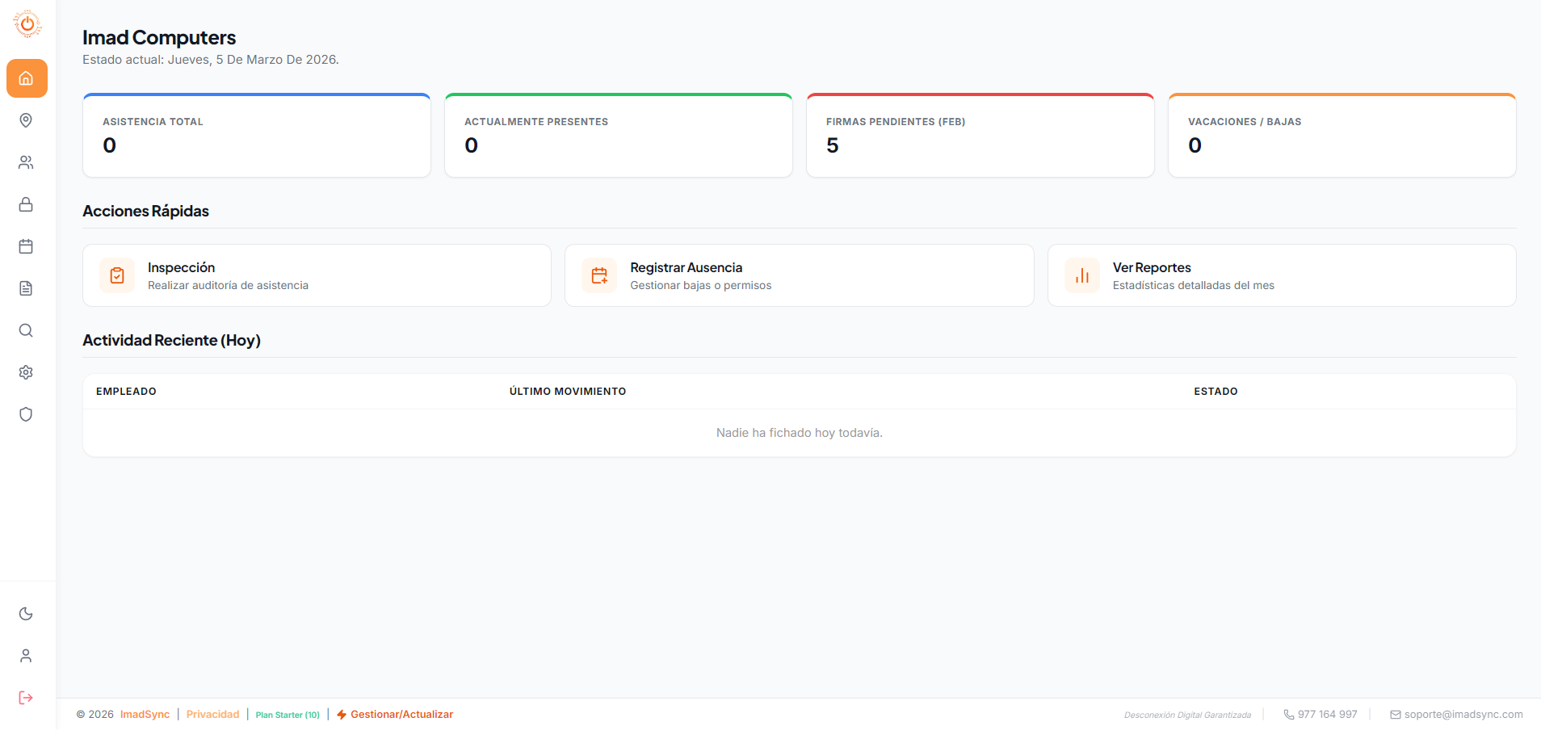
Task: Click the Plan Starter (10) label
Action: coord(288,715)
